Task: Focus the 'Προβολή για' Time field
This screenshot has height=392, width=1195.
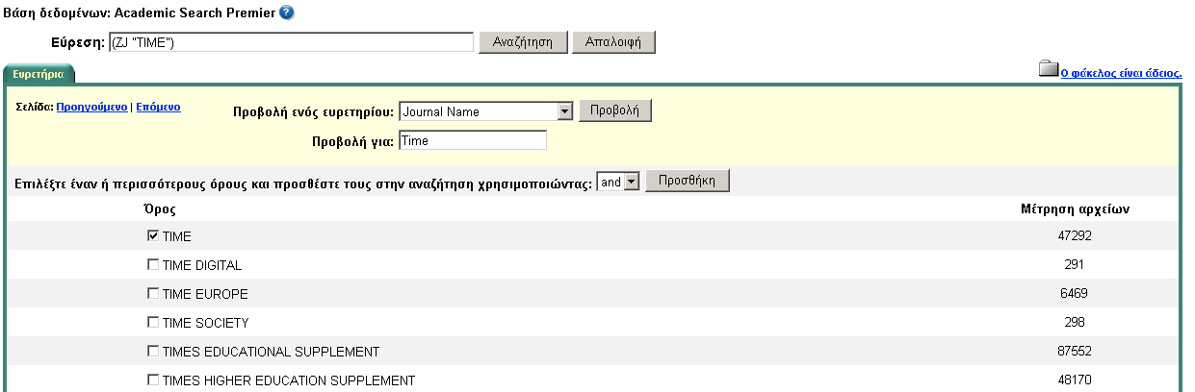Action: 472,140
